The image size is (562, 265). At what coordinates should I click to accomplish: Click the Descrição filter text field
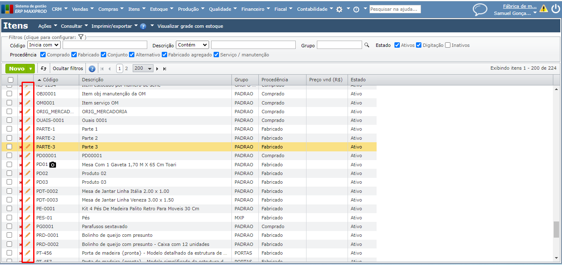[x=253, y=45]
